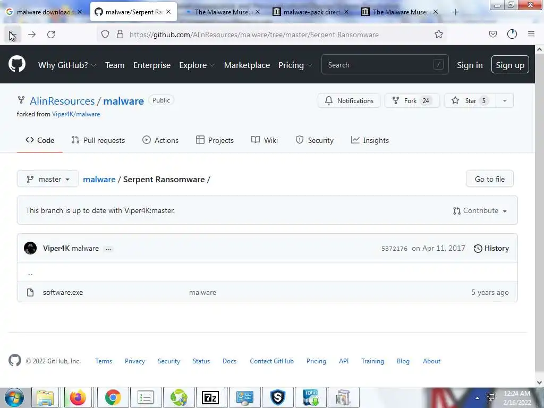
Task: Star the repository
Action: click(470, 100)
